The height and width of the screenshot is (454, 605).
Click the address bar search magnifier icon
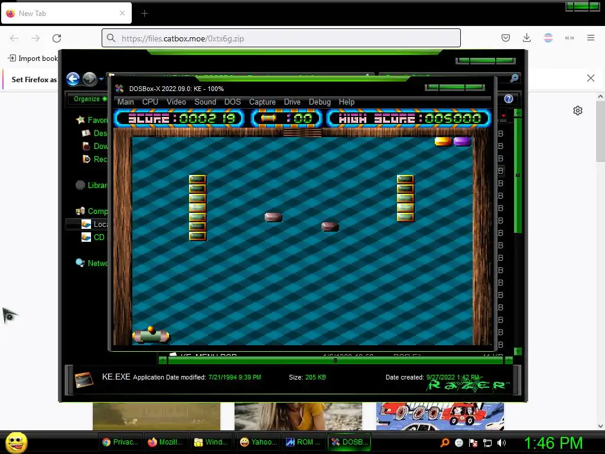111,38
